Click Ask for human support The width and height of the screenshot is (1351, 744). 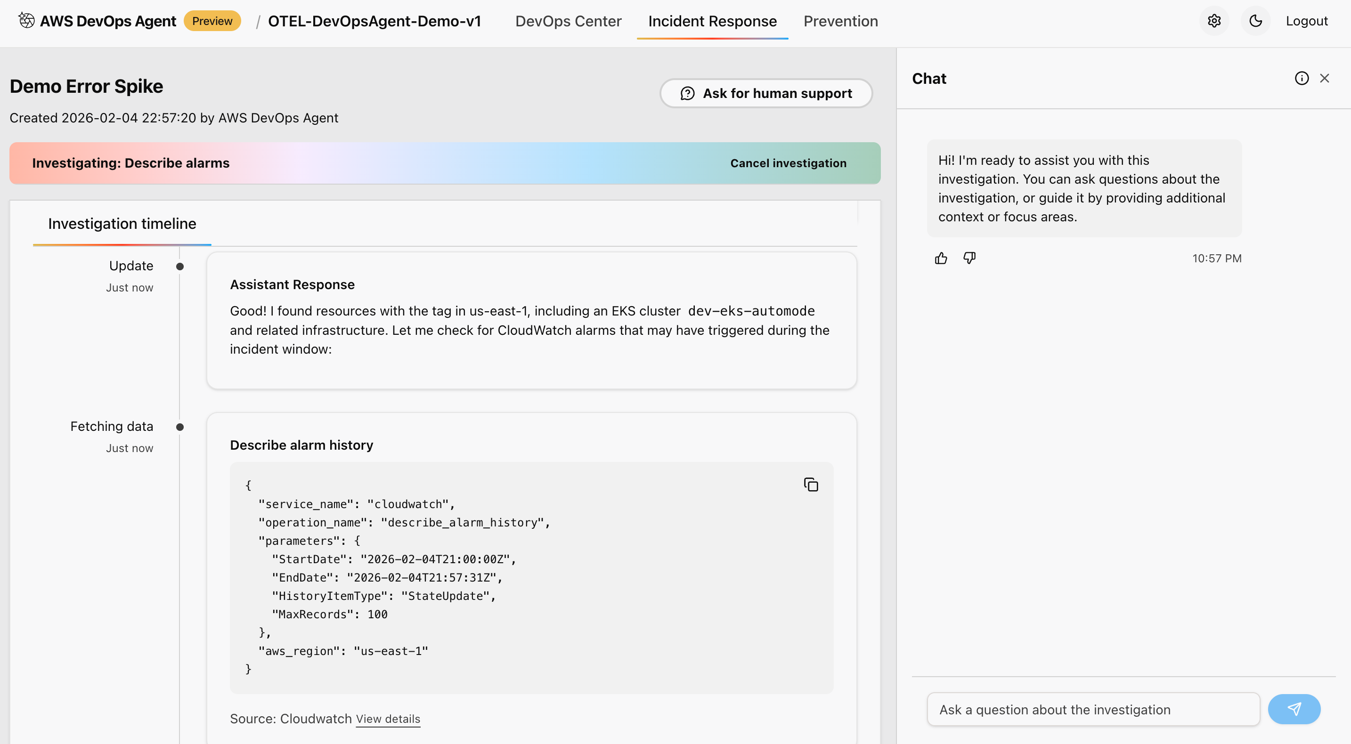(x=765, y=93)
